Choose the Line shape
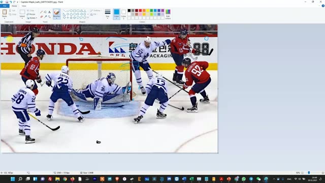Viewport: 325px width, 183px height. (x=64, y=11)
